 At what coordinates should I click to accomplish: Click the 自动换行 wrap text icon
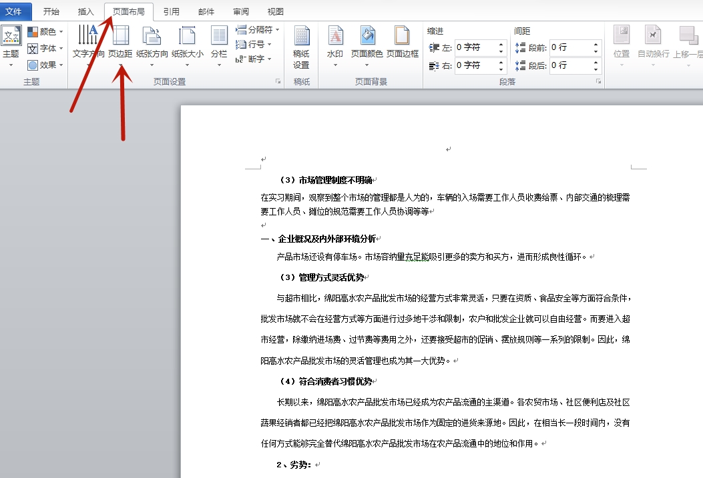(653, 35)
